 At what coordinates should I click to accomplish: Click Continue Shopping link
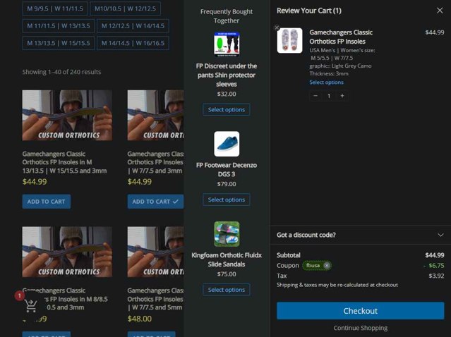click(x=360, y=328)
